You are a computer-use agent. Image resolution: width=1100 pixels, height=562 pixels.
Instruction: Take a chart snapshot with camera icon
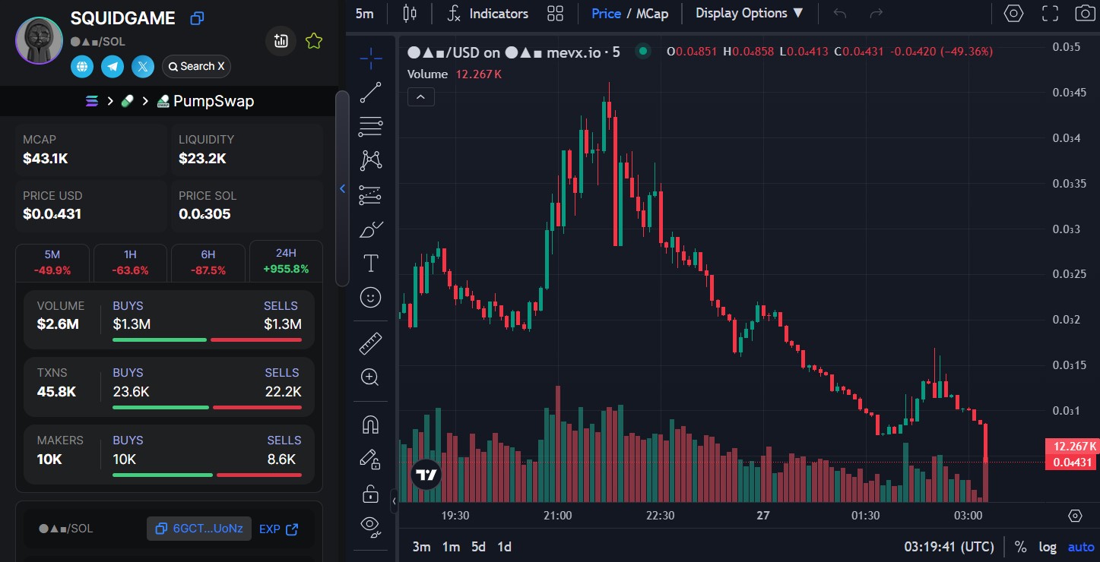[x=1085, y=14]
